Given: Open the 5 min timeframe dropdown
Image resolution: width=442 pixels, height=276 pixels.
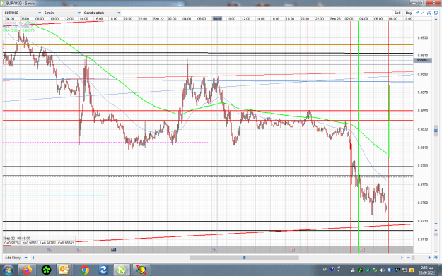Looking at the screenshot, I should (62, 13).
